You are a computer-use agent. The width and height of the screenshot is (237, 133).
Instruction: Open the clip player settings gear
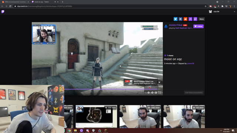point(148,93)
